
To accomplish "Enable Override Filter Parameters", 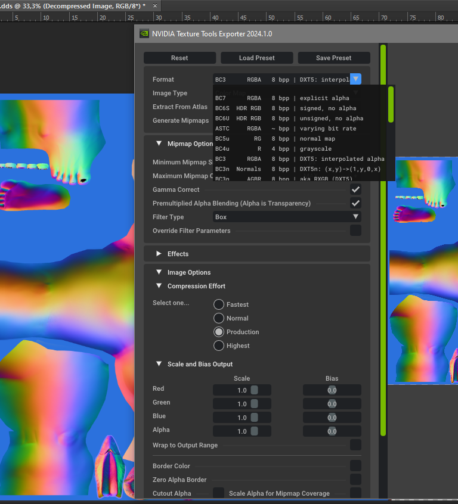I will point(355,231).
